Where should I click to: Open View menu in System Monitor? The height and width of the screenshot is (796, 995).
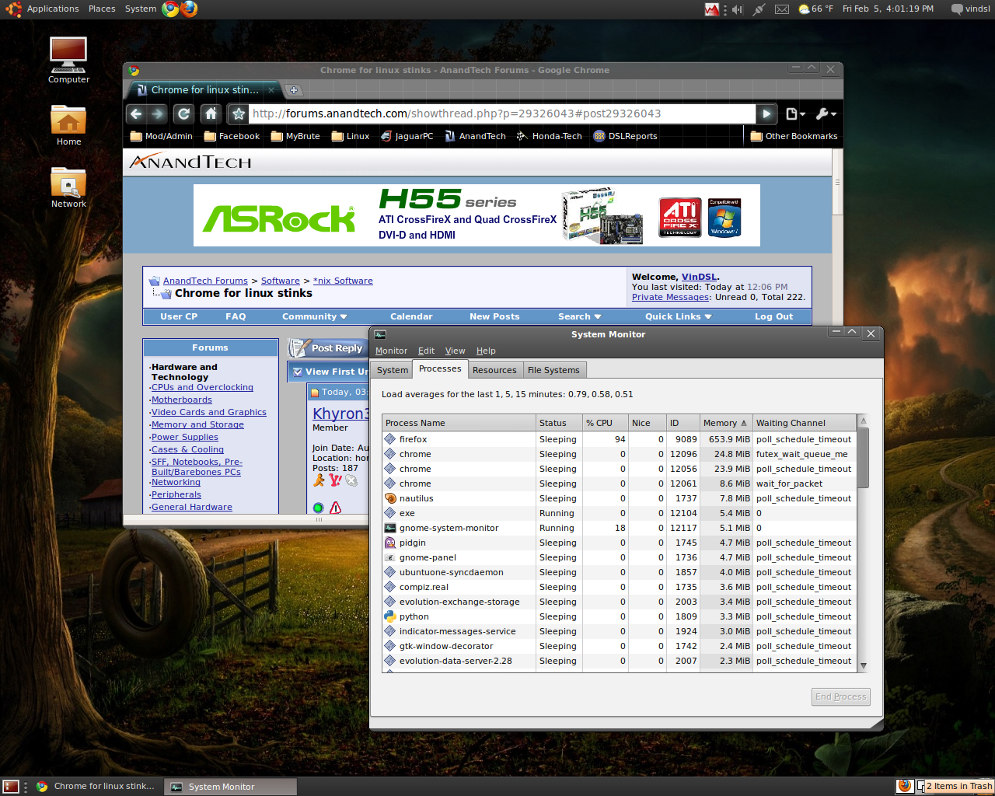455,351
